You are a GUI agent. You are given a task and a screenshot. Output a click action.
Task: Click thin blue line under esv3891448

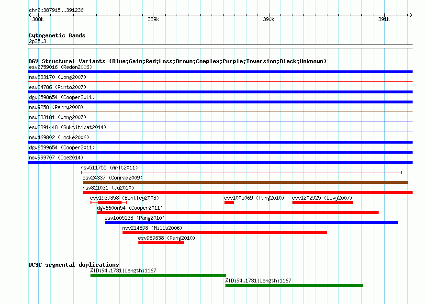click(220, 132)
